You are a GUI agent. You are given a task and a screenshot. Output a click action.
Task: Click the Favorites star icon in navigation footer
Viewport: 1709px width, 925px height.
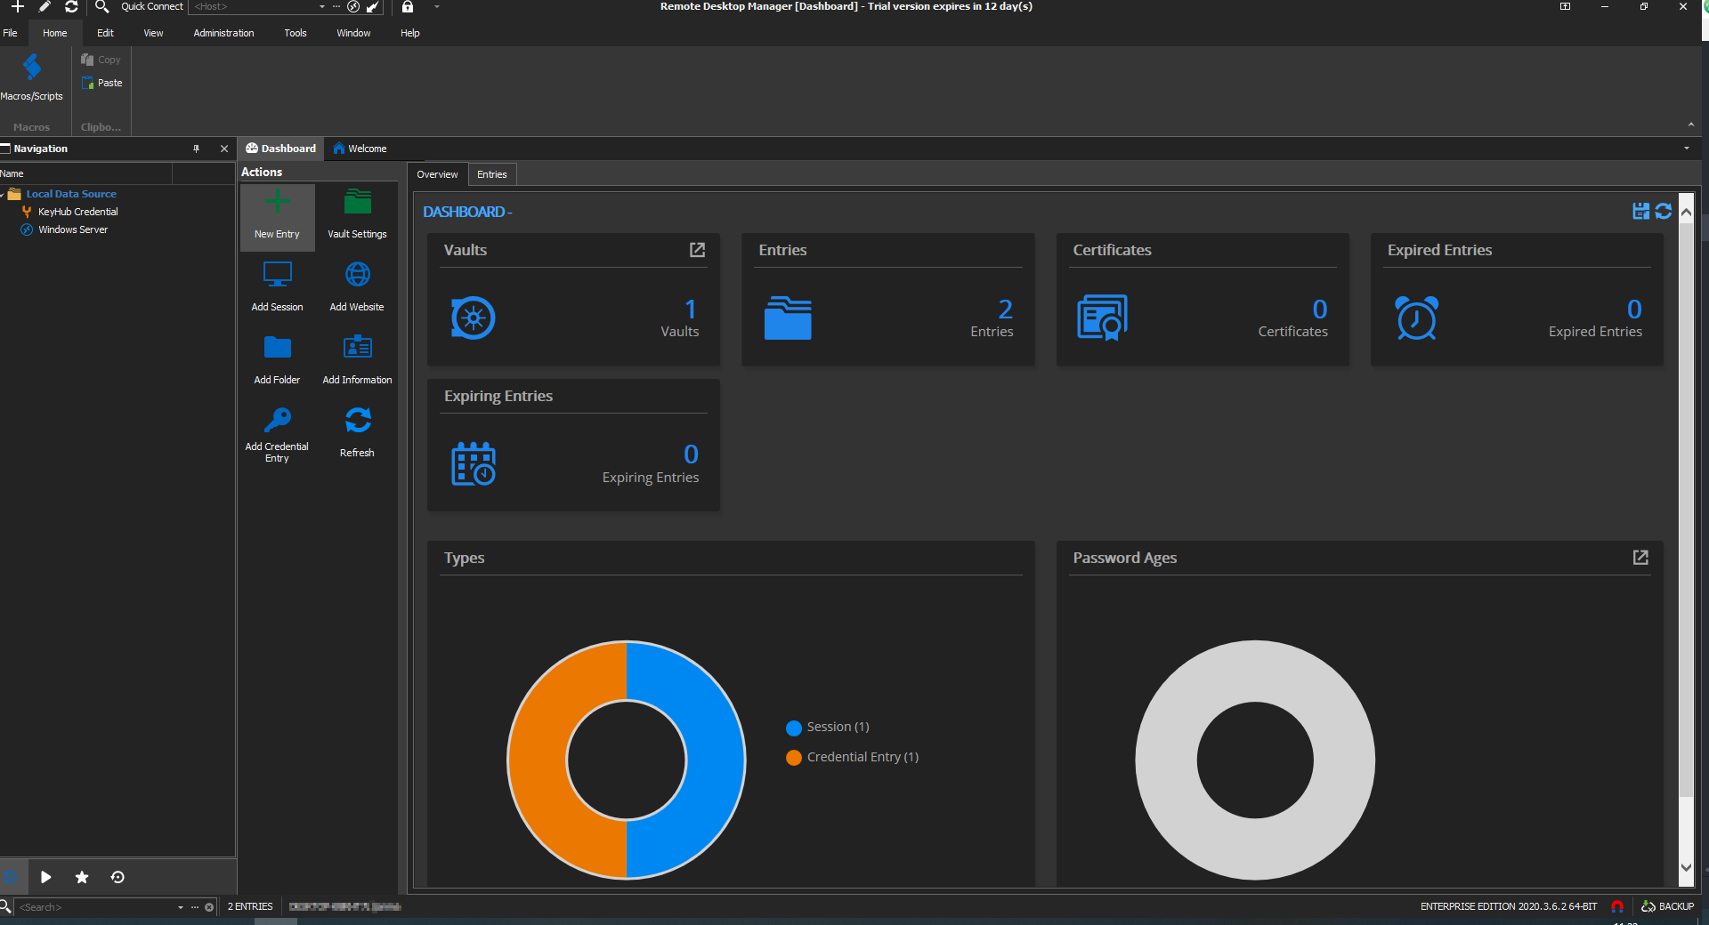82,877
